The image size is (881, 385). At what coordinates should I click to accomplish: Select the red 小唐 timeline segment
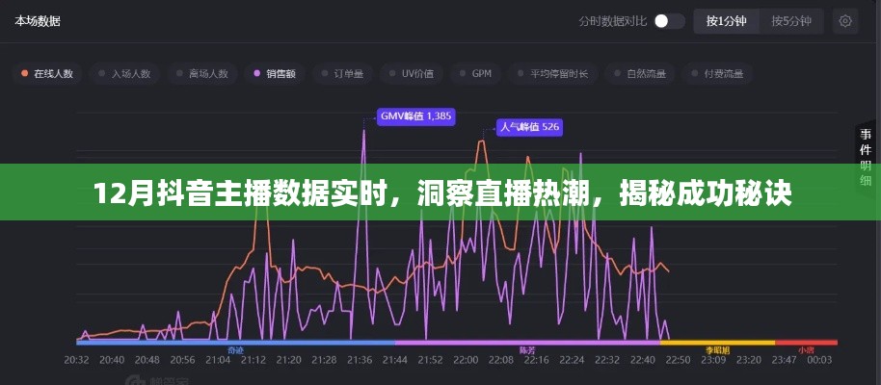(x=806, y=342)
